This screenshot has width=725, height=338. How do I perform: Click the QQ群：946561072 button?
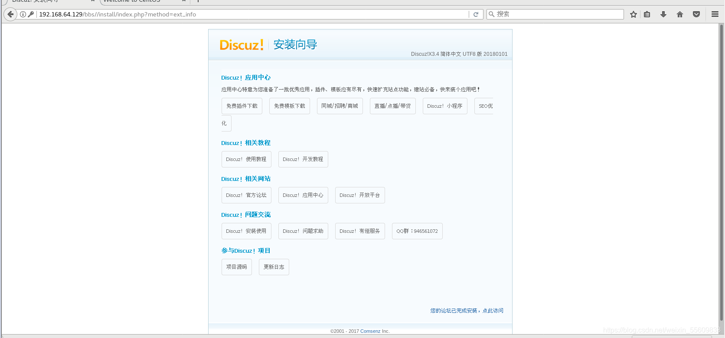(417, 231)
